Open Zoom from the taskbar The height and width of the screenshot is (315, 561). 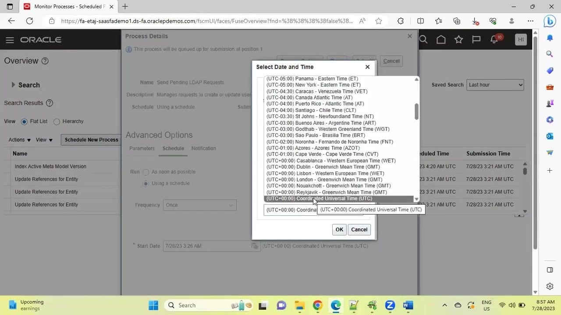[x=390, y=305]
